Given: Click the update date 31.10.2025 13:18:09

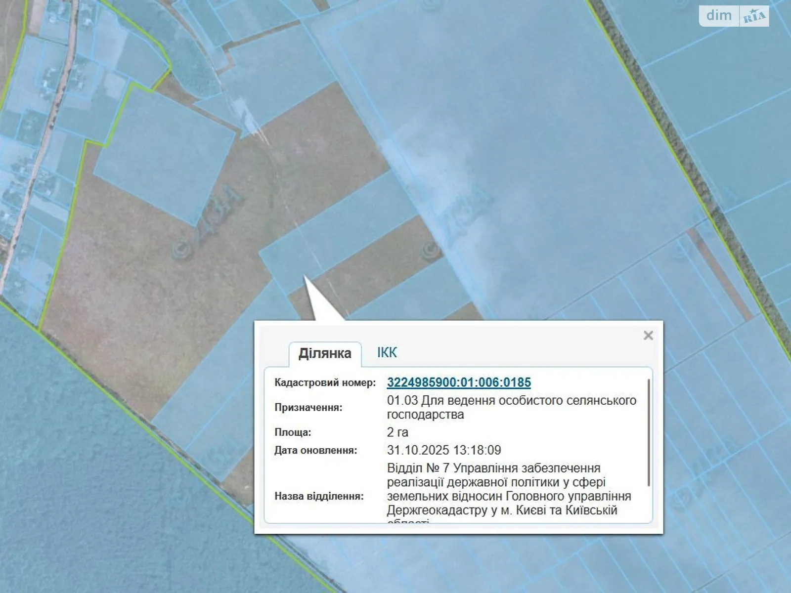Looking at the screenshot, I should [444, 450].
